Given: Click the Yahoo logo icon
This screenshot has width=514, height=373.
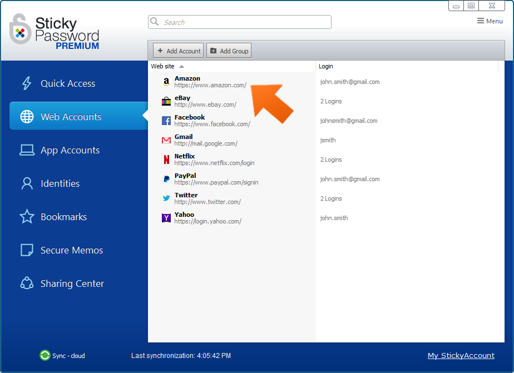Looking at the screenshot, I should [x=166, y=218].
